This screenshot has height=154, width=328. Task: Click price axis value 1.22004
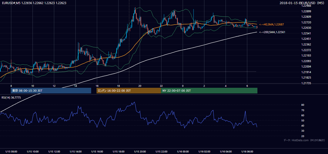pyautogui.click(x=306, y=67)
